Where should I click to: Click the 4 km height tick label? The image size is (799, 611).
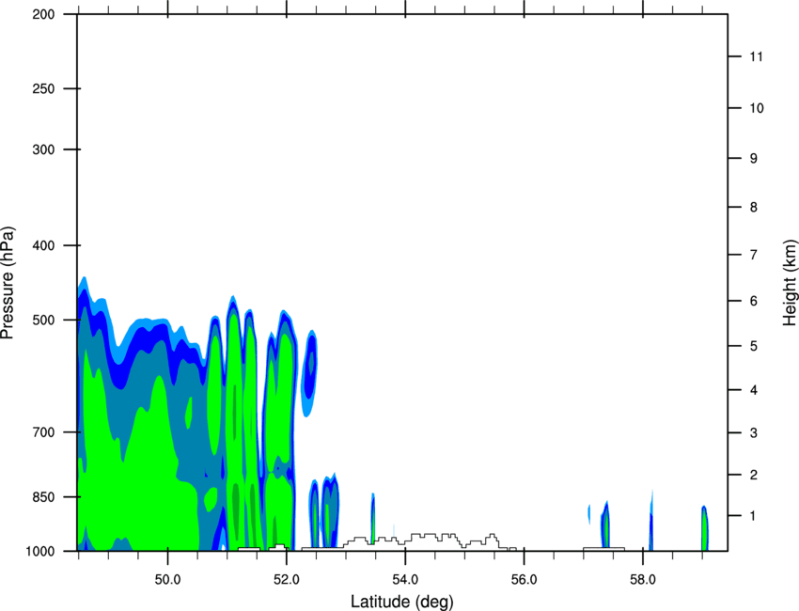[x=754, y=390]
